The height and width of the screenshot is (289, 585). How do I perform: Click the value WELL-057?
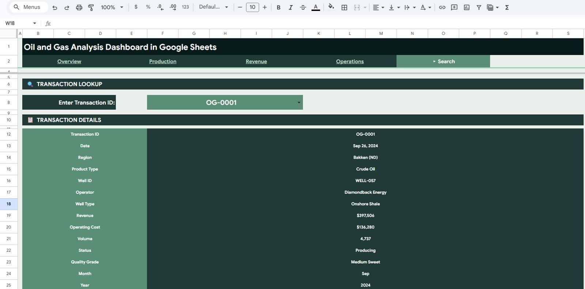point(365,181)
